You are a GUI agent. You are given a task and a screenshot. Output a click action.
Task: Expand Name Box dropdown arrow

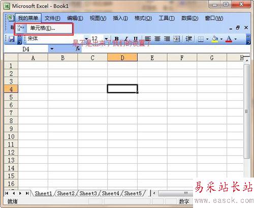pos(52,49)
